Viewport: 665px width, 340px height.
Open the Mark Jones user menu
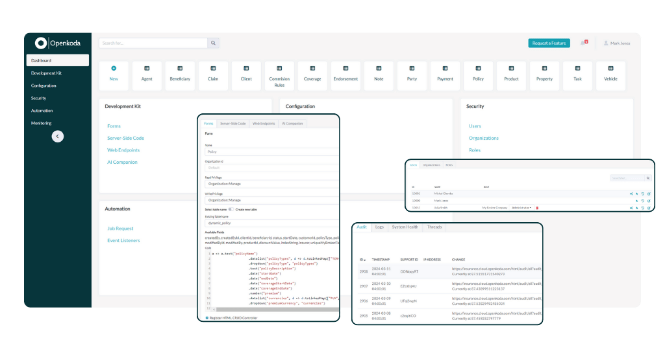coord(617,43)
